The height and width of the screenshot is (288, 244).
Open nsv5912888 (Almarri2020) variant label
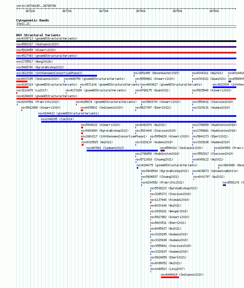coord(41,108)
